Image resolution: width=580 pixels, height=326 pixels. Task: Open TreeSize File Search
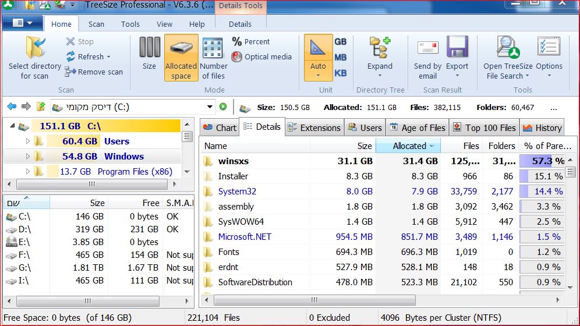click(508, 58)
